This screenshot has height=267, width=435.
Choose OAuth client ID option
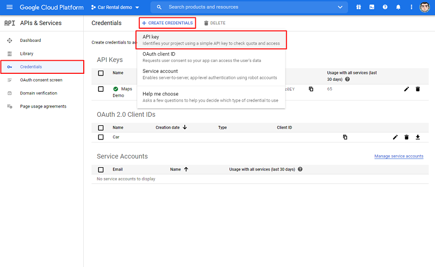tap(211, 57)
